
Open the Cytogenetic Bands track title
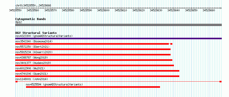(31, 19)
